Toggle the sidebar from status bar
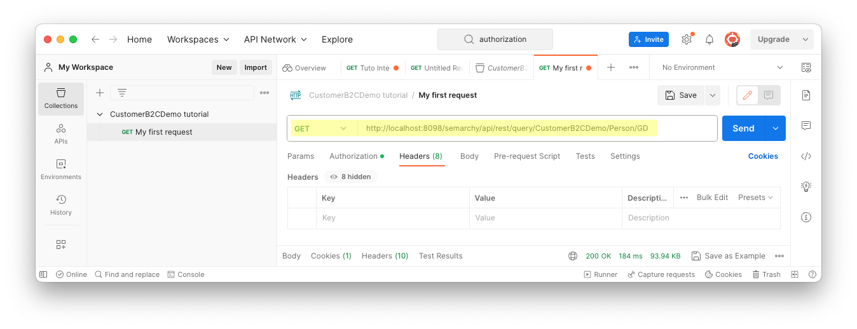 43,274
